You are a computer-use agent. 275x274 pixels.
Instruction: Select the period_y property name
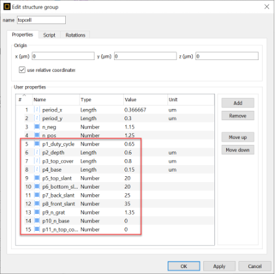point(52,119)
